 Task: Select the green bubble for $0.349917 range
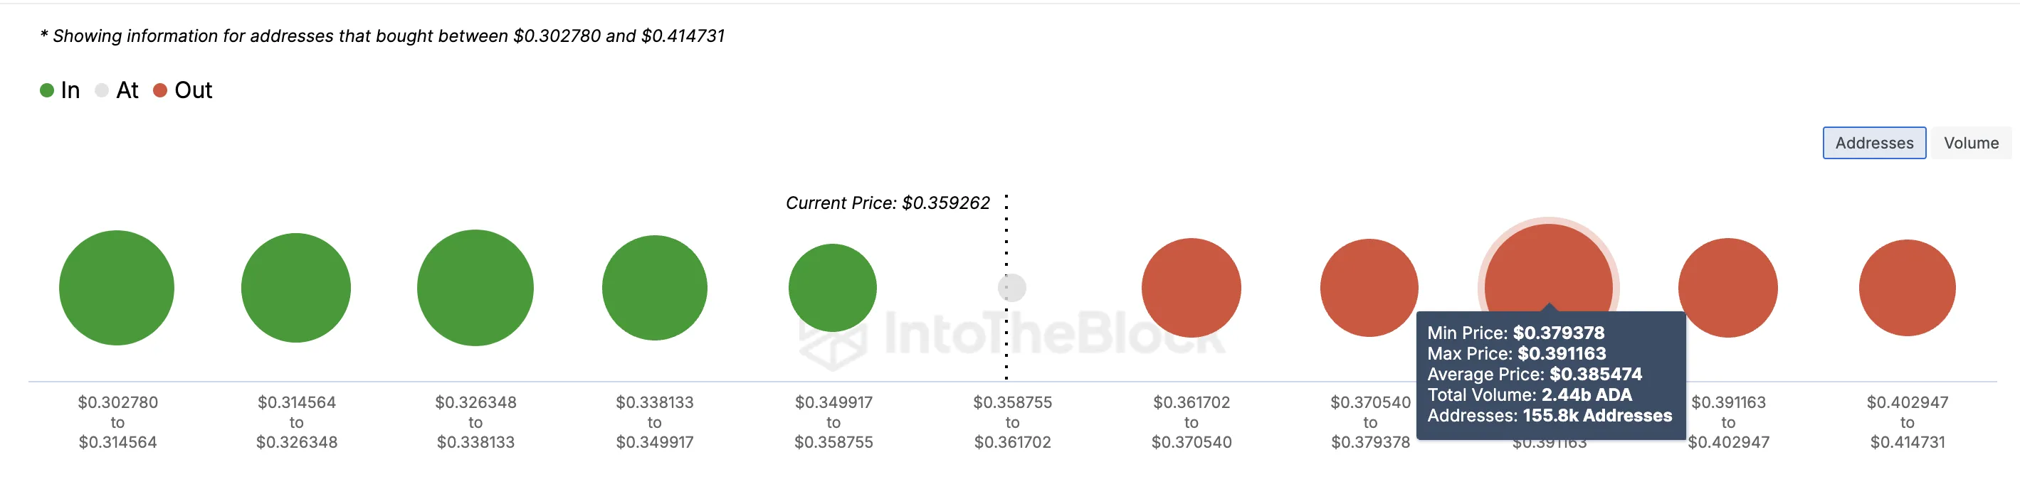click(833, 288)
